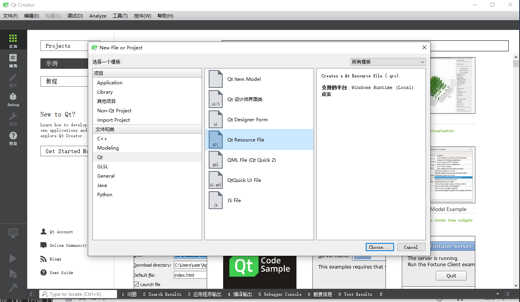Open the Test Results output tab
The width and height of the screenshot is (520, 302).
click(355, 294)
